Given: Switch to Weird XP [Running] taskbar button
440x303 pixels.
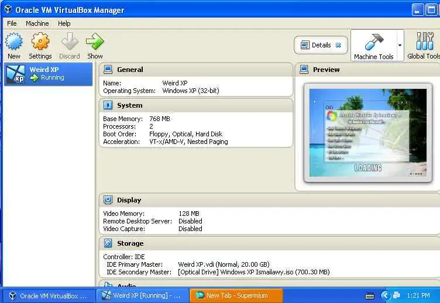Looking at the screenshot, I should point(143,296).
